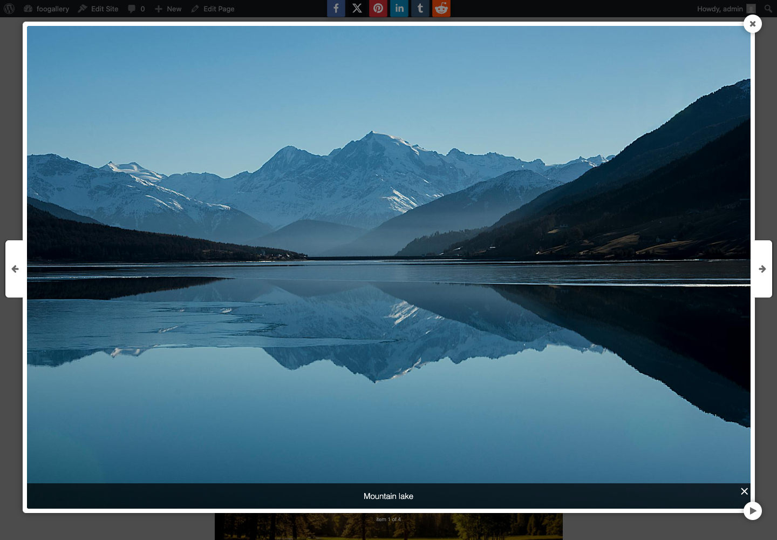
Task: Open the admin bar search icon
Action: tap(768, 9)
